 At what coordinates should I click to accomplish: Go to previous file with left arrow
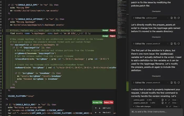tap(96, 113)
